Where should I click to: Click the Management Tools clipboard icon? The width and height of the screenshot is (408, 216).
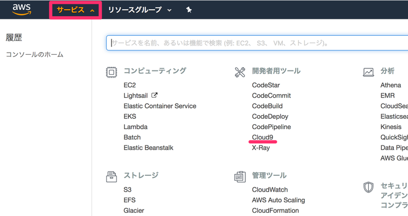point(240,177)
